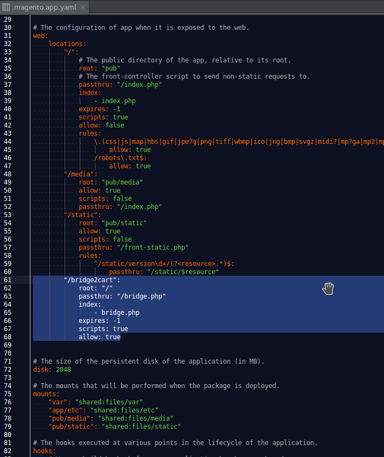Click the "/bridge2cart" location key in selection

click(x=92, y=280)
